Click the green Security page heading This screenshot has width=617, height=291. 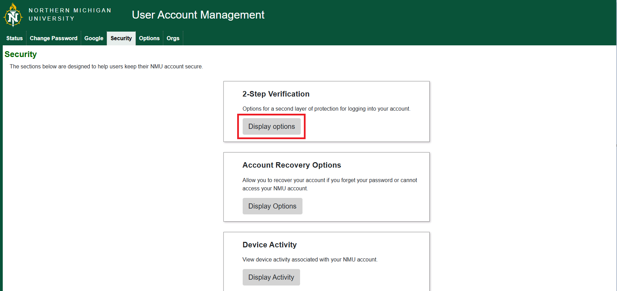point(21,54)
